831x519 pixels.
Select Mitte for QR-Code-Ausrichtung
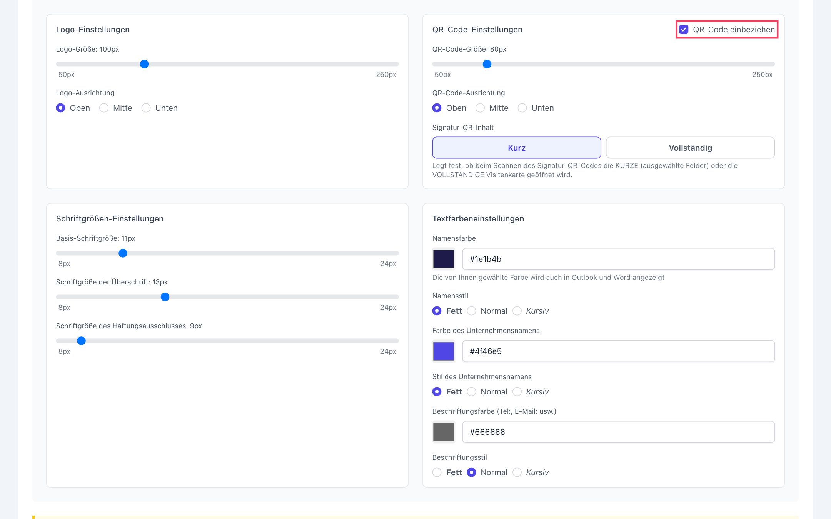click(x=480, y=108)
